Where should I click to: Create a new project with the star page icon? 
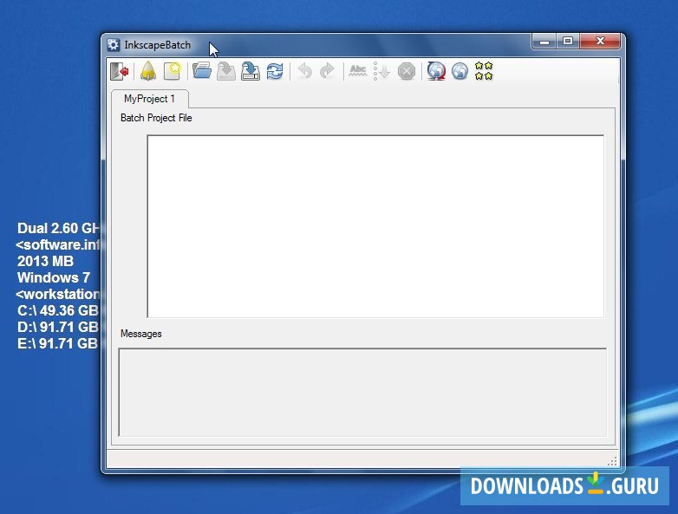pos(172,71)
